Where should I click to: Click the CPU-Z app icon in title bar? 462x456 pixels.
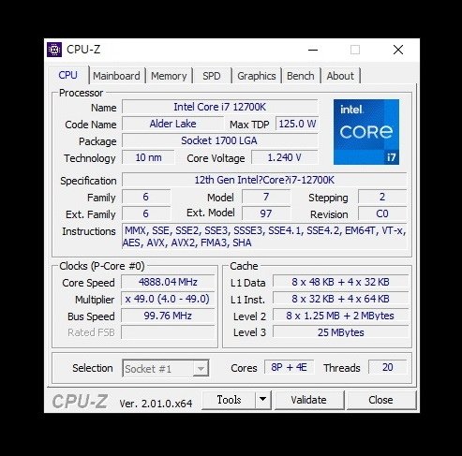[54, 50]
